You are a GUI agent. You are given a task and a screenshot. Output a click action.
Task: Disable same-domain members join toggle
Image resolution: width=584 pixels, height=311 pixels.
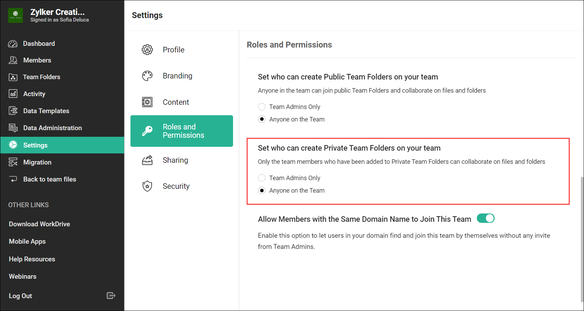click(x=486, y=218)
